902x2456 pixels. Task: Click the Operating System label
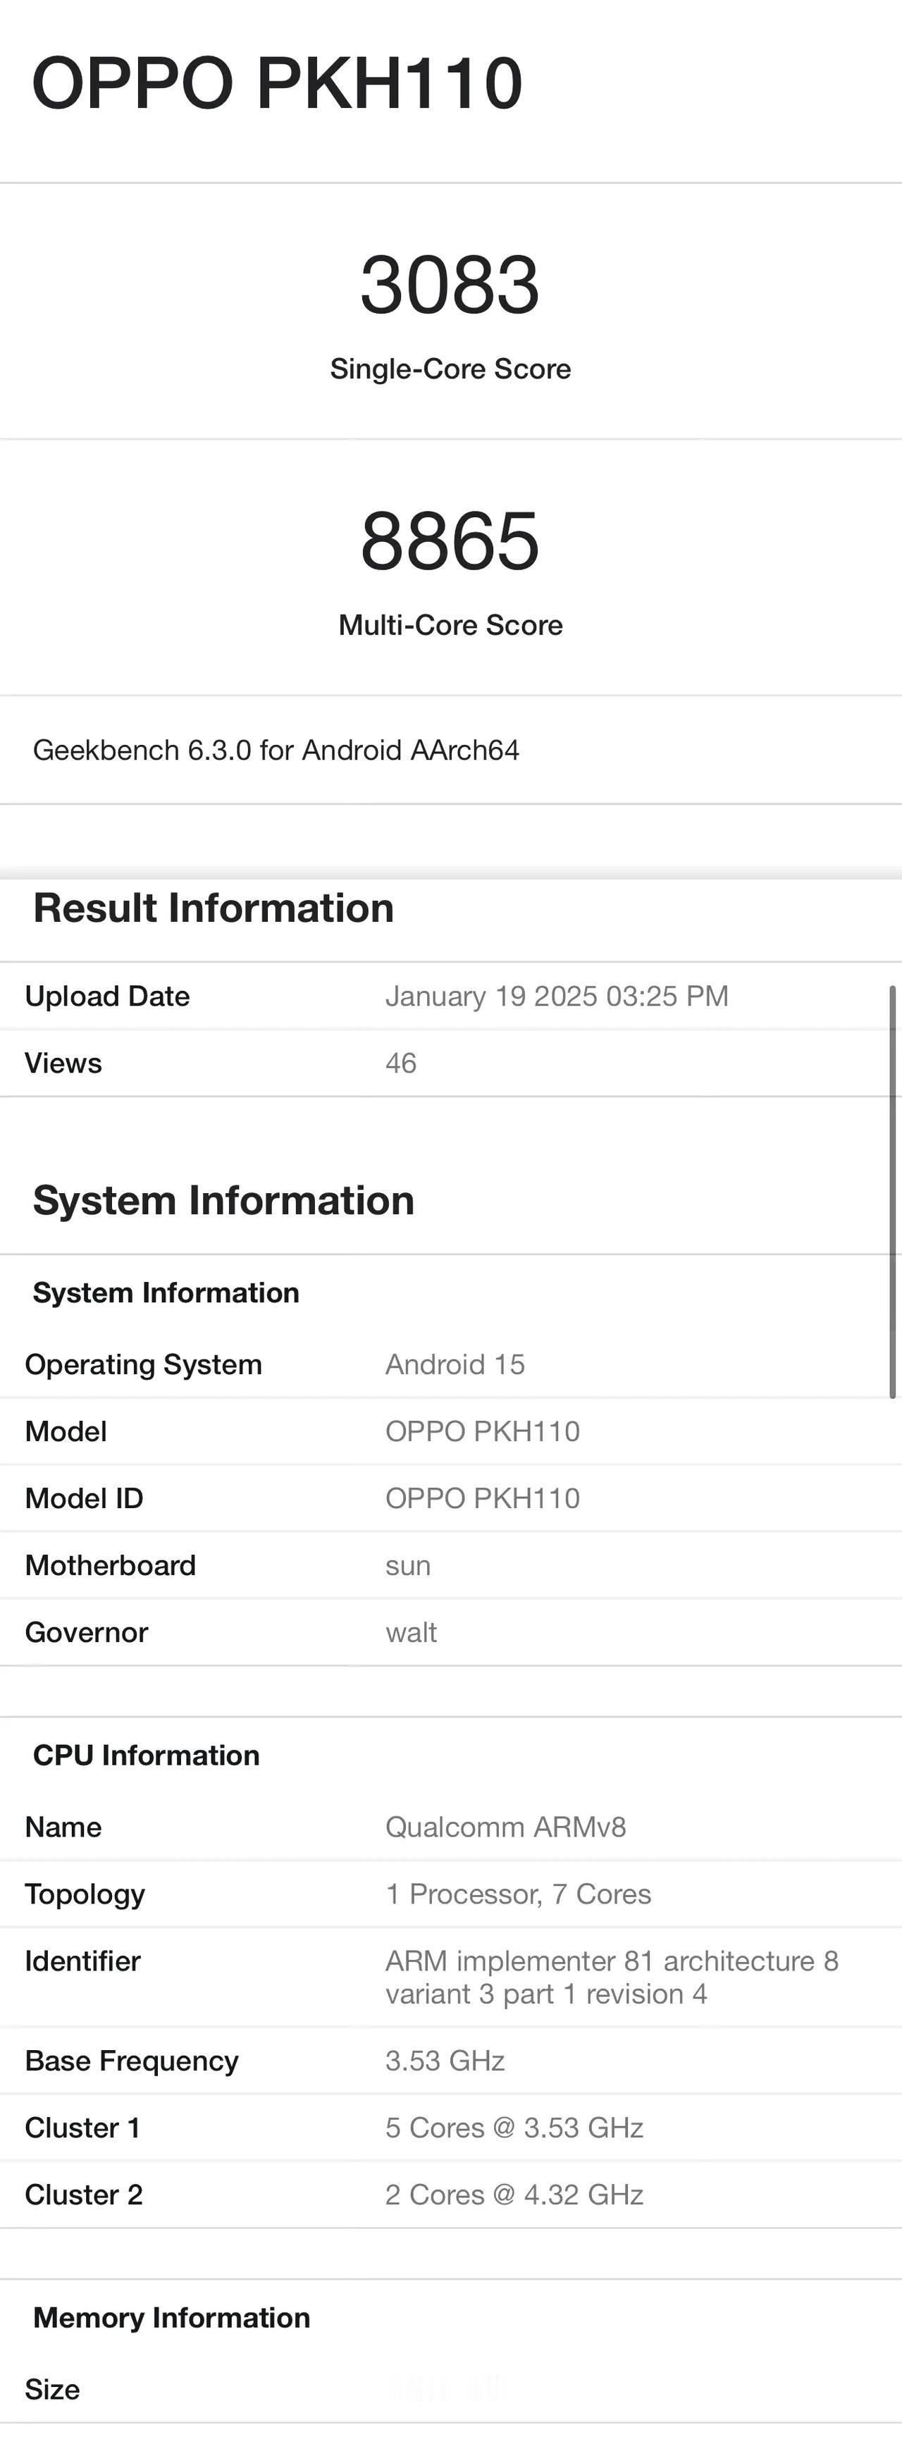144,1364
